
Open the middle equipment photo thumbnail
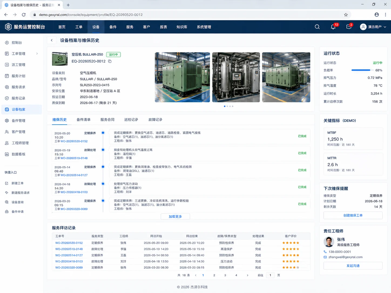pos(236,77)
